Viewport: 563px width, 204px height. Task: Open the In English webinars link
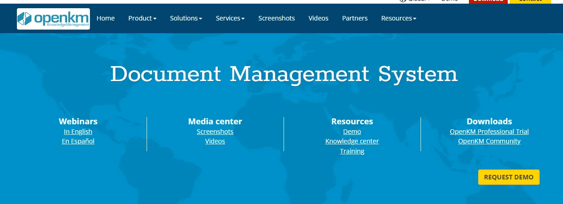point(78,132)
